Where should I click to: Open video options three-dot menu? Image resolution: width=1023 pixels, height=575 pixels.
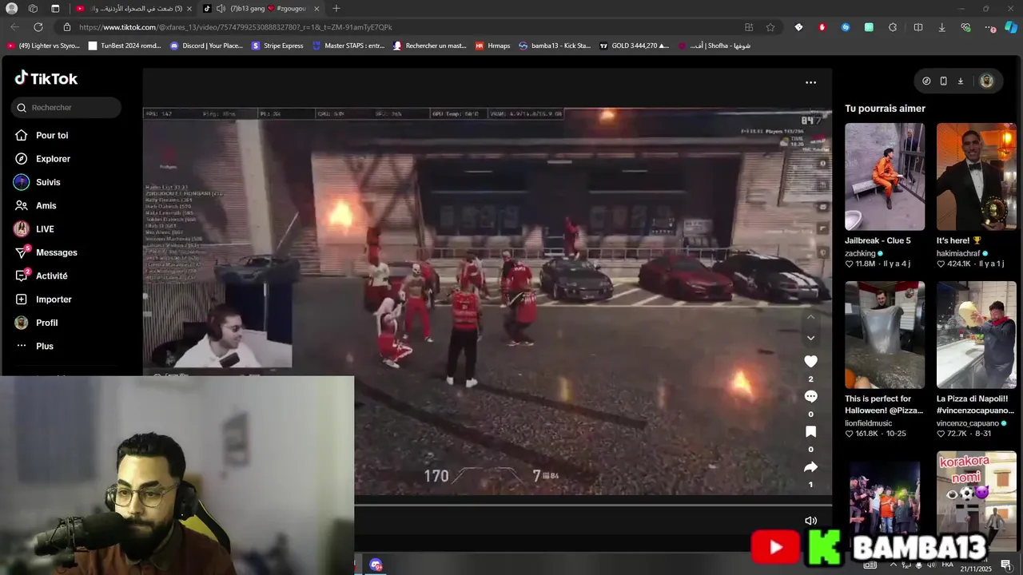pyautogui.click(x=810, y=82)
